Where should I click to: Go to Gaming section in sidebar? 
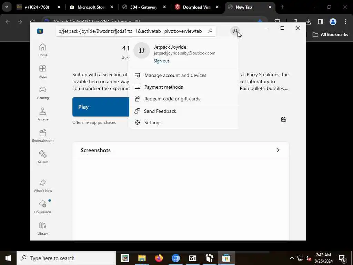43,93
